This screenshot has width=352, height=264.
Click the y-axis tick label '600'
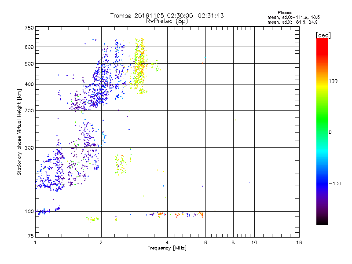pos(29,47)
